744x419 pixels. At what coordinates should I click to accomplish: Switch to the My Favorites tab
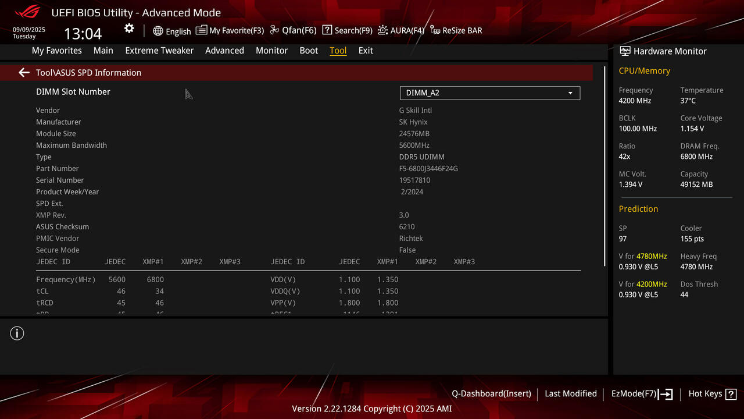click(57, 51)
